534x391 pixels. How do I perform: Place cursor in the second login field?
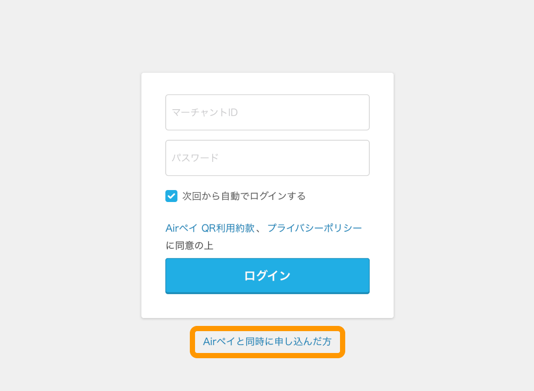(x=267, y=158)
